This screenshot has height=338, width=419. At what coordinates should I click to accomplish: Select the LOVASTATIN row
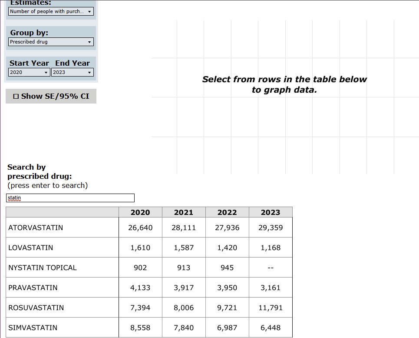31,248
